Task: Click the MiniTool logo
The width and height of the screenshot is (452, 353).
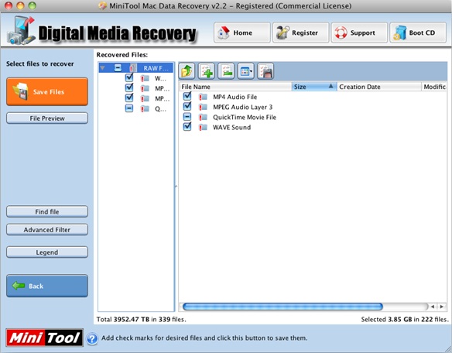Action: (x=44, y=338)
